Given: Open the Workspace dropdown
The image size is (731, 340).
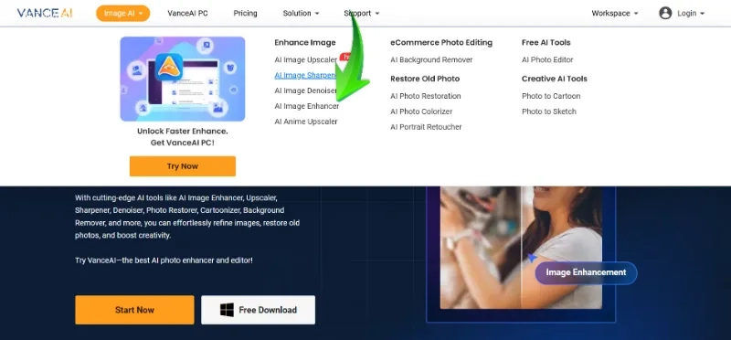Looking at the screenshot, I should coord(615,13).
